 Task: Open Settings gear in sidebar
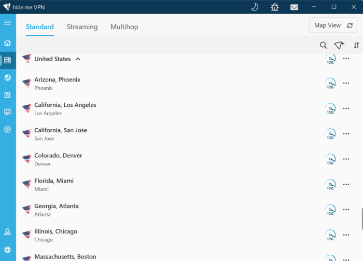point(7,129)
